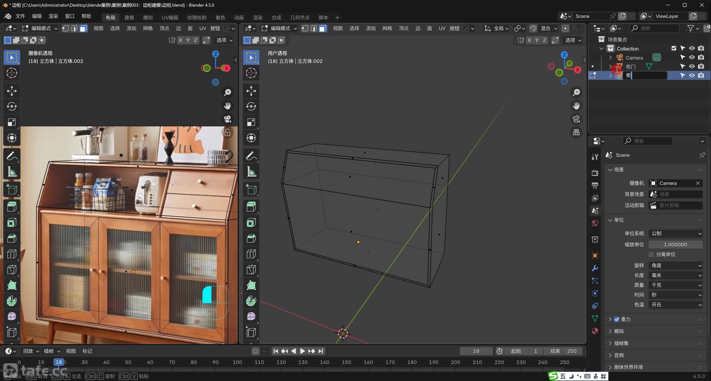Open the Unit System (单位系统) dropdown
Viewport: 711px width, 381px height.
[x=675, y=233]
